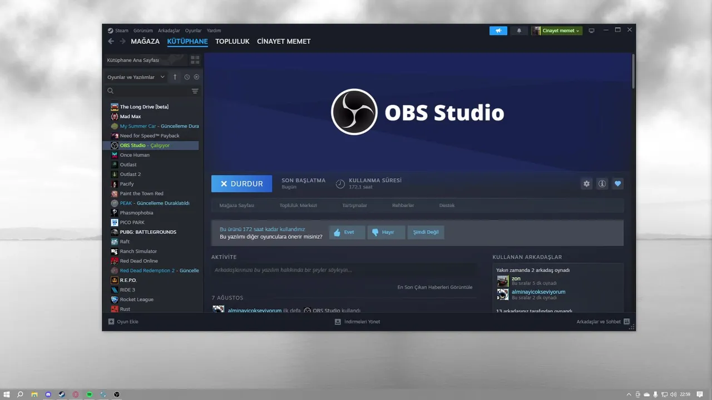The width and height of the screenshot is (712, 400).
Task: Open friend zon's profile
Action: tap(516, 278)
